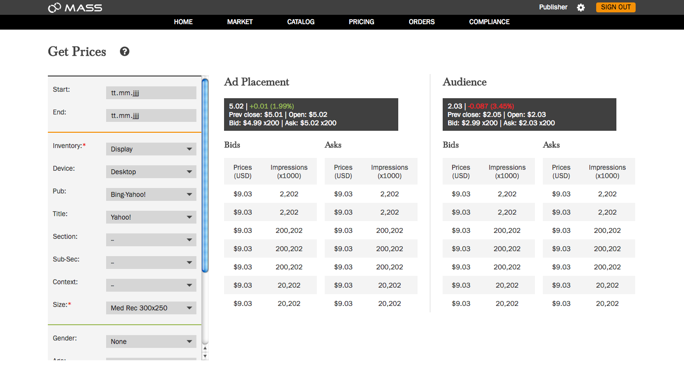Open the Section dropdown
Viewport: 684px width, 379px height.
(151, 240)
